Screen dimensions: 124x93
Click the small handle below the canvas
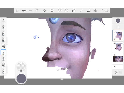pos(62,79)
